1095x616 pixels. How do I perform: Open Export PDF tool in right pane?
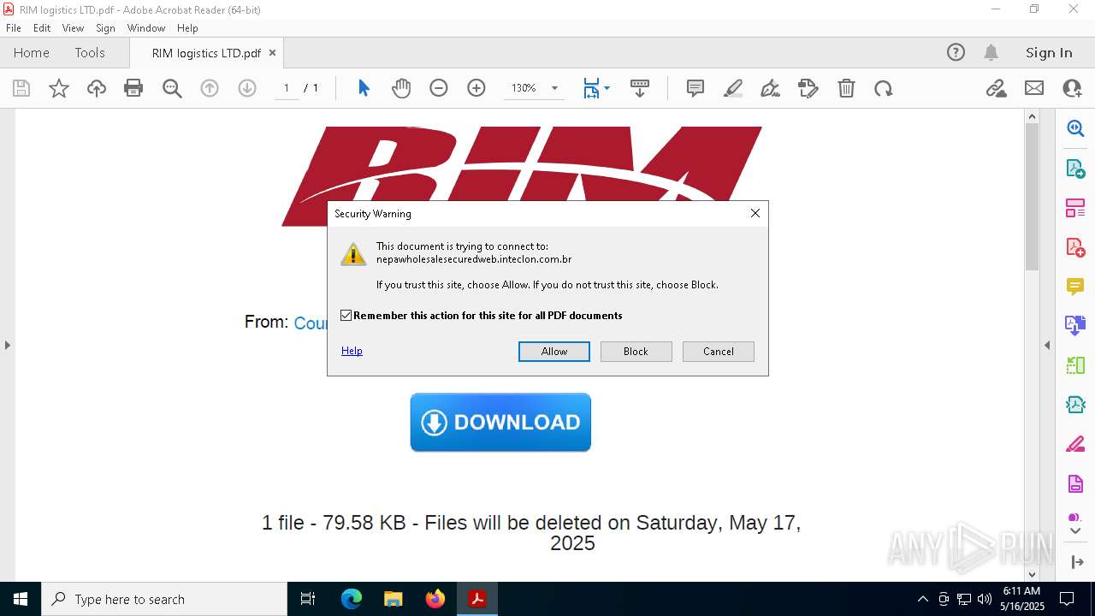click(1075, 169)
